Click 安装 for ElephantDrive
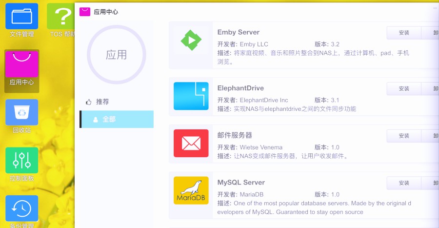 pyautogui.click(x=404, y=88)
